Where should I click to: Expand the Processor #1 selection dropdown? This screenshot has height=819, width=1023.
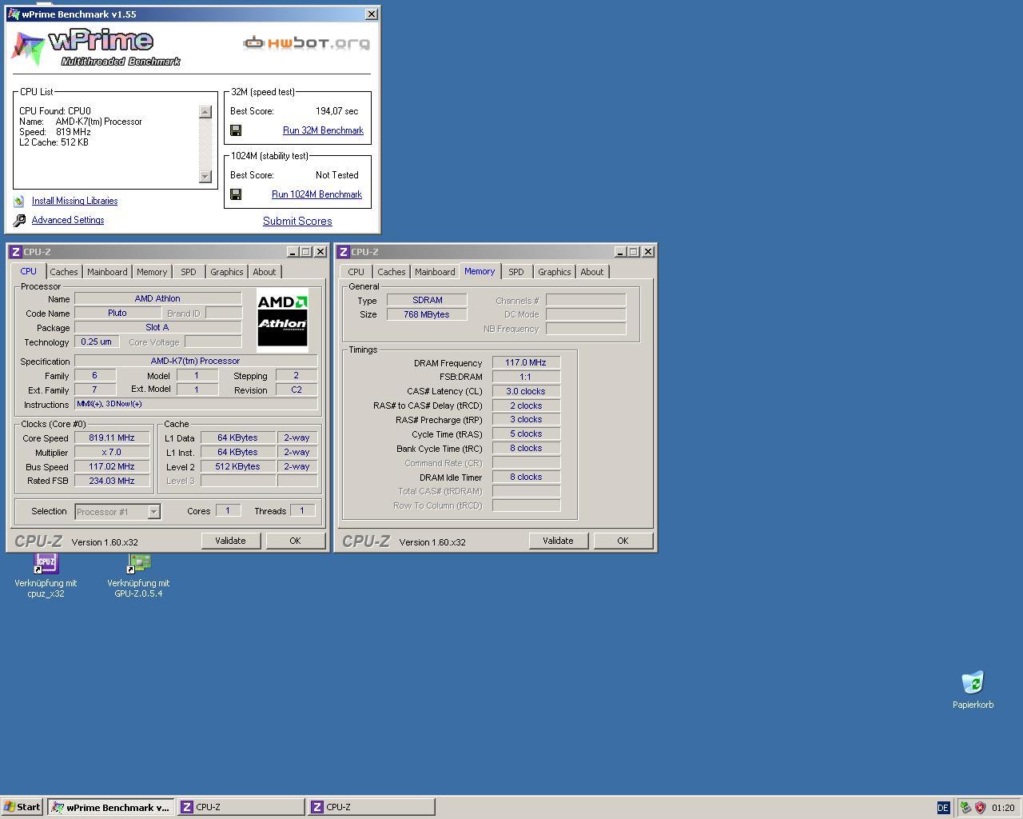point(153,512)
